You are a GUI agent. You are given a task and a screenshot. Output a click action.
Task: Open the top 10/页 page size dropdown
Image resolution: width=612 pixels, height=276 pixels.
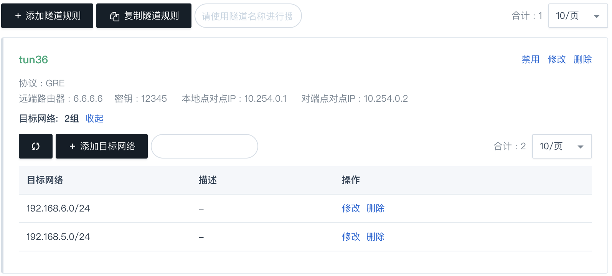578,16
